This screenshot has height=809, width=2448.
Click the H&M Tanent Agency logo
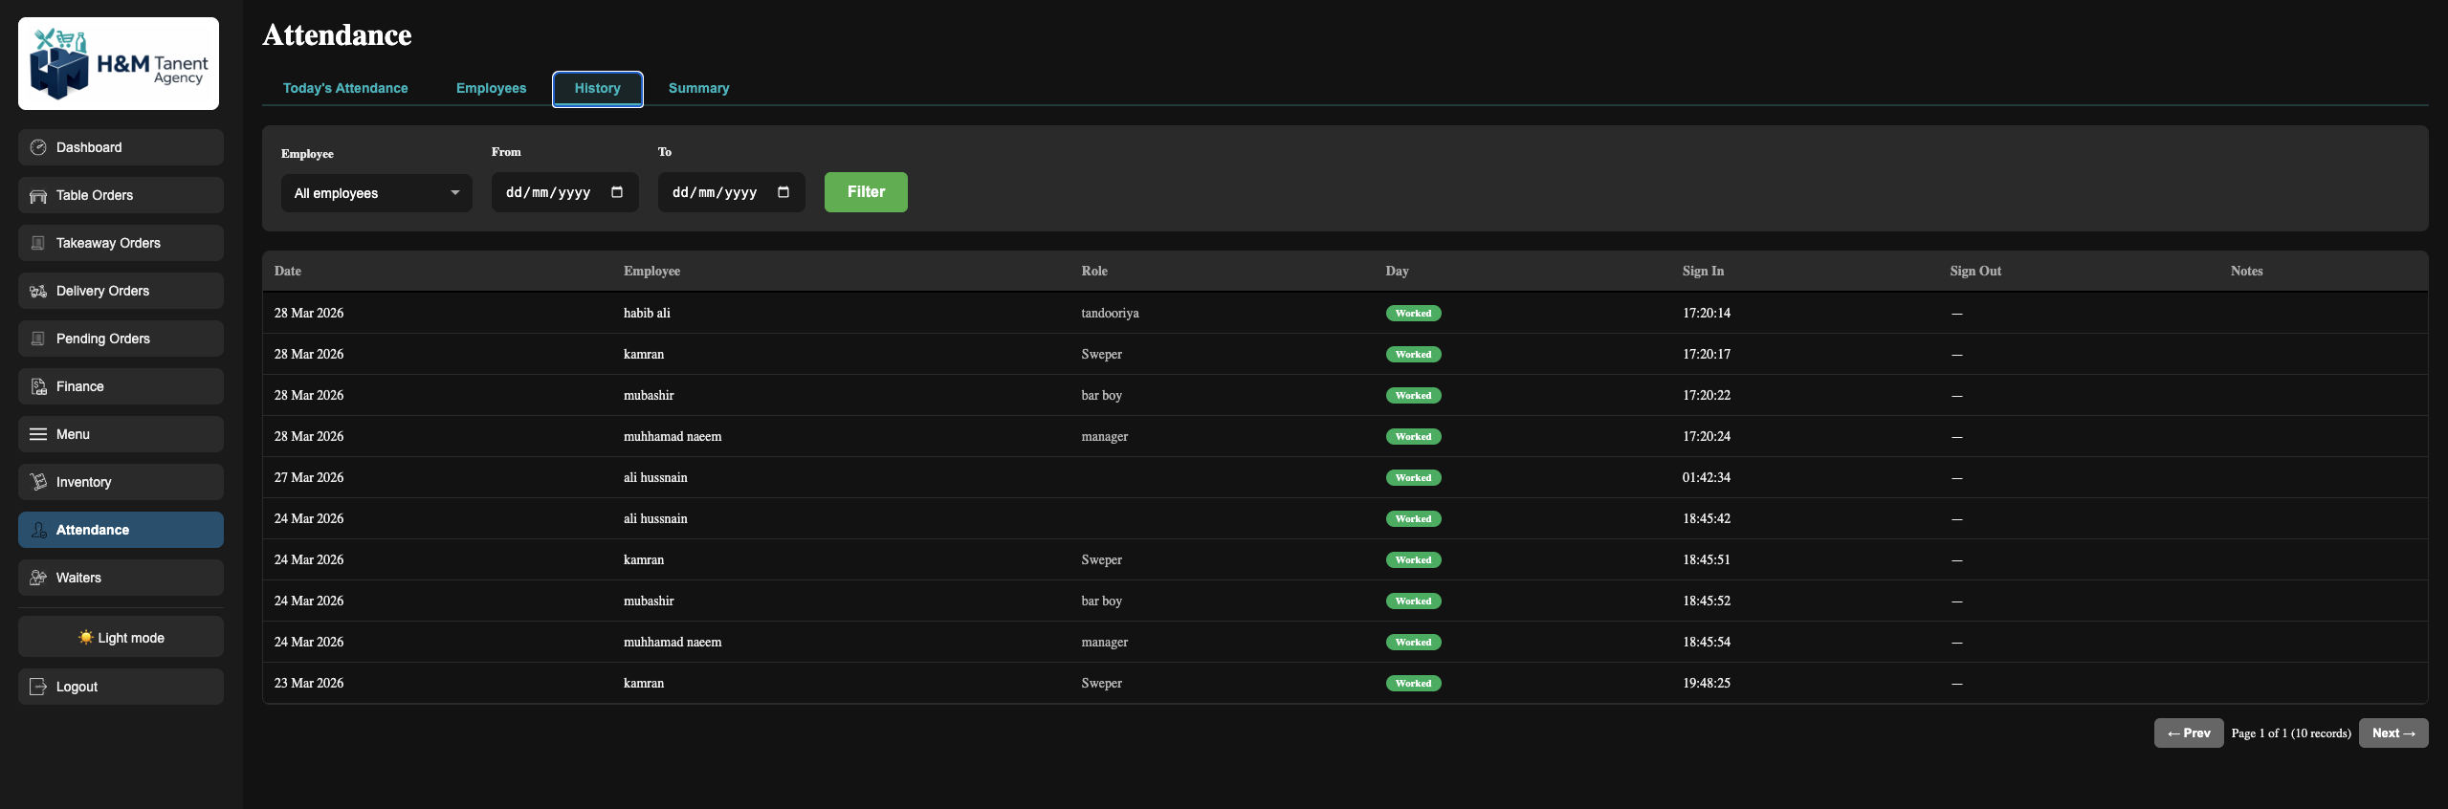(x=119, y=64)
